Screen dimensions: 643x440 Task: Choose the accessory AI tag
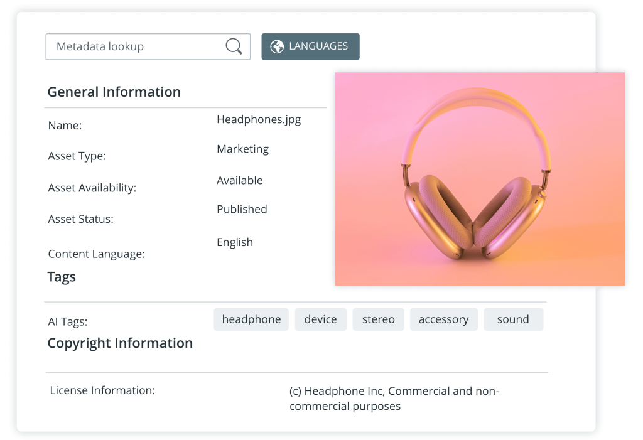click(x=443, y=319)
